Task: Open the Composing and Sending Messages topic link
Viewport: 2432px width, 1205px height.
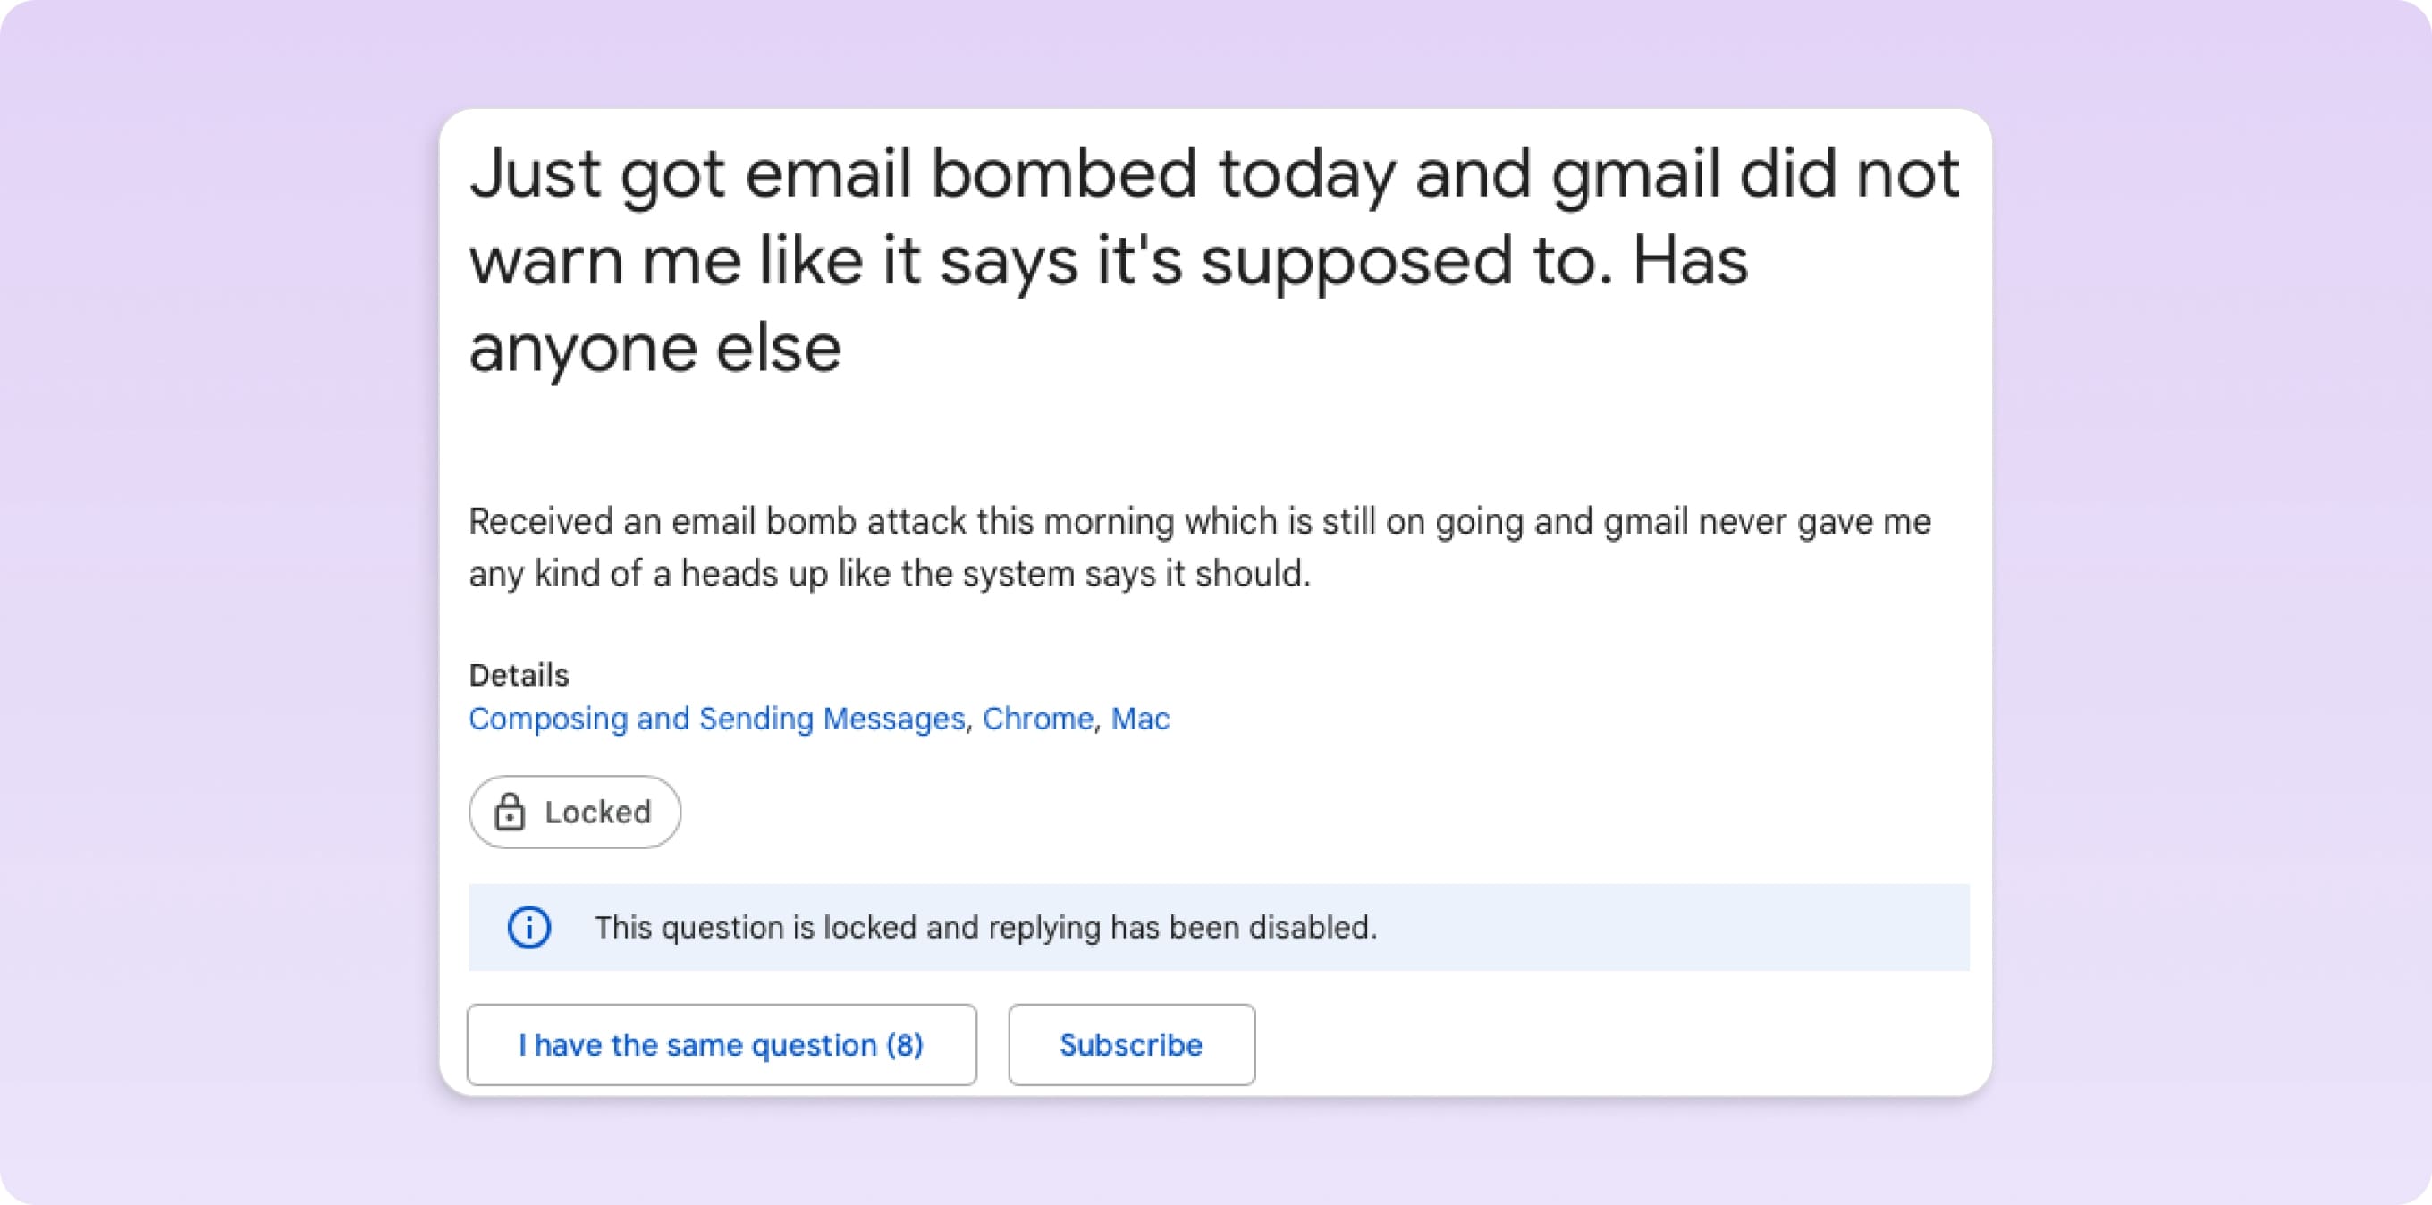Action: point(715,718)
